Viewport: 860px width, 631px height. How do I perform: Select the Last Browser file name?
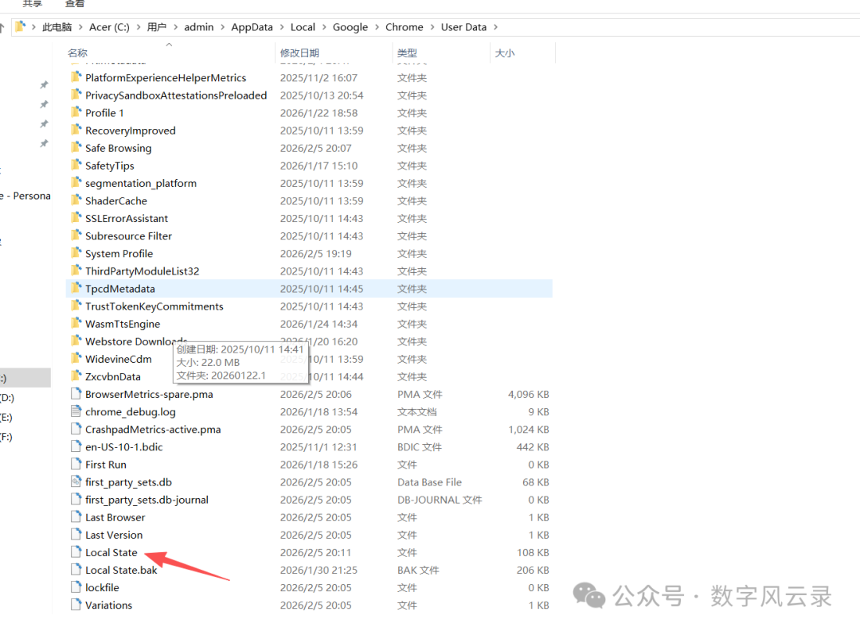[x=115, y=517]
